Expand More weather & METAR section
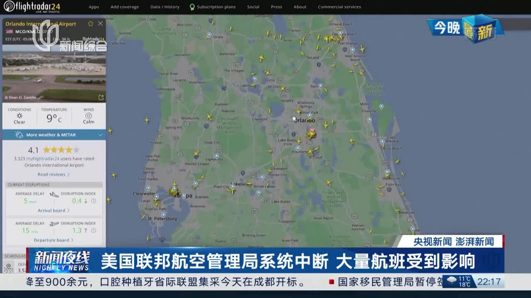531x298 pixels. pos(54,135)
